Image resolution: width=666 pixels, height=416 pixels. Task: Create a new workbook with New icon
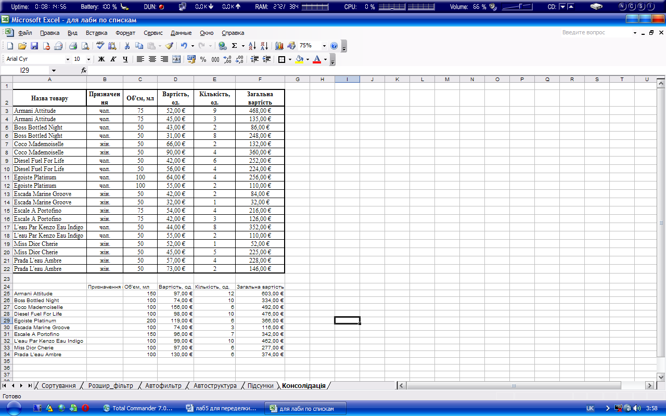click(x=10, y=46)
